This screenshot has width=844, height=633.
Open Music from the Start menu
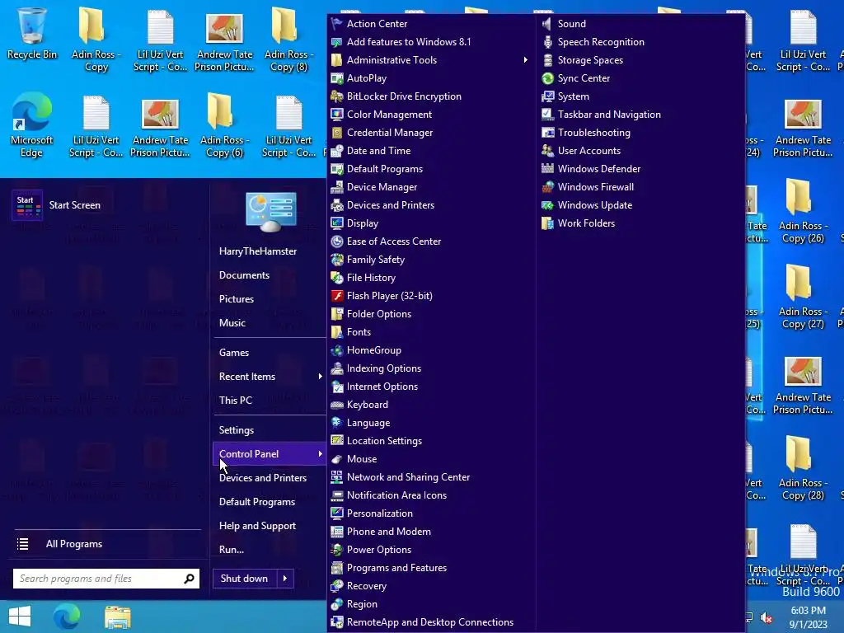(232, 323)
